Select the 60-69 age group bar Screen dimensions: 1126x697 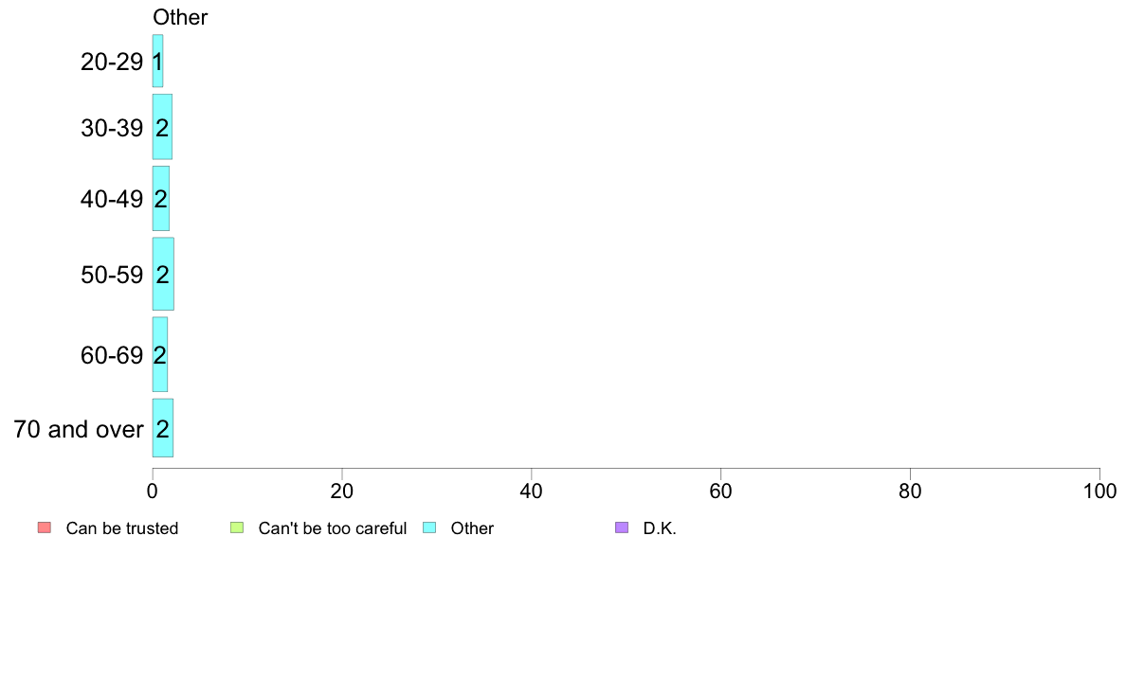click(x=160, y=354)
